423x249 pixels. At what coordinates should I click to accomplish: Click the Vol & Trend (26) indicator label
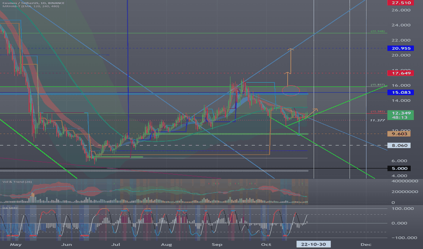click(x=17, y=182)
